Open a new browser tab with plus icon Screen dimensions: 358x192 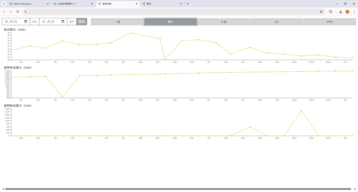point(188,4)
